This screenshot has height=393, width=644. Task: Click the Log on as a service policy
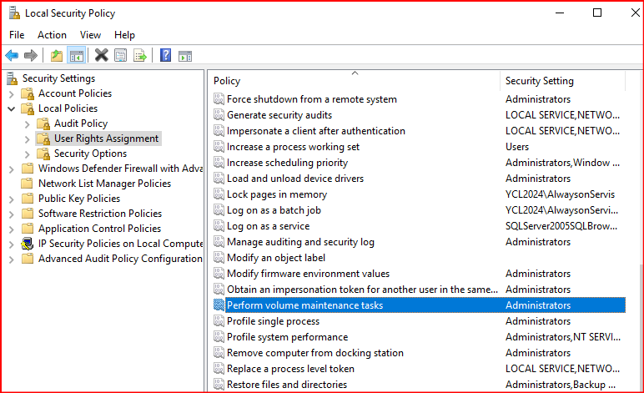[x=268, y=226]
